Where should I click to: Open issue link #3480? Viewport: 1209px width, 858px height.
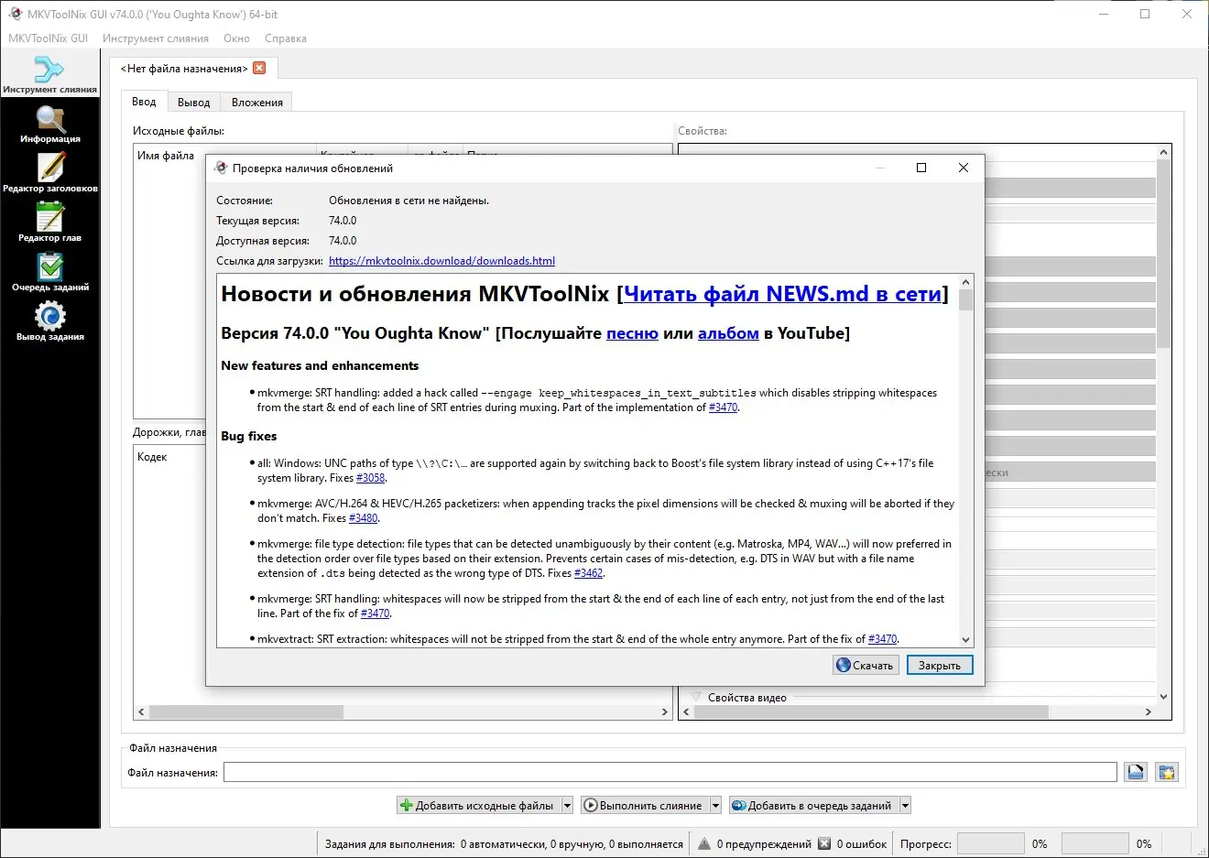click(363, 518)
